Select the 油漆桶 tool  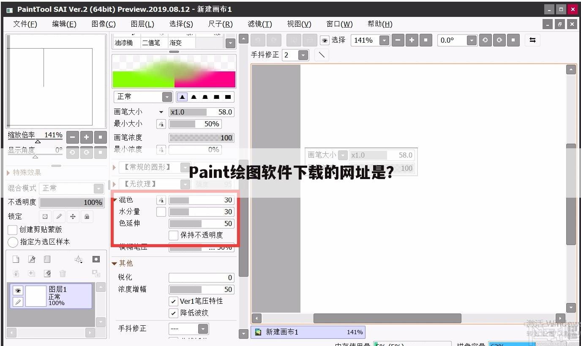[125, 43]
